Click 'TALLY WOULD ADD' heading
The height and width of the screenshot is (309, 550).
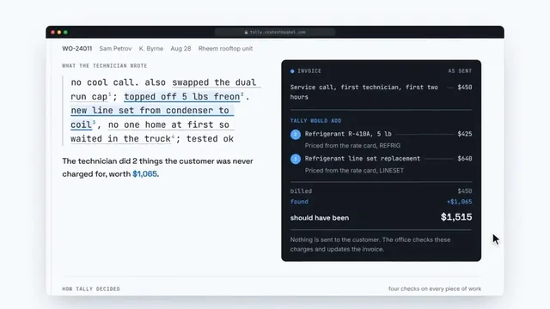point(315,121)
